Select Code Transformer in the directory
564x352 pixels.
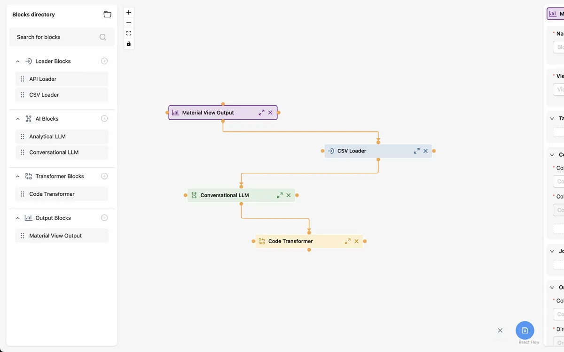(x=62, y=194)
